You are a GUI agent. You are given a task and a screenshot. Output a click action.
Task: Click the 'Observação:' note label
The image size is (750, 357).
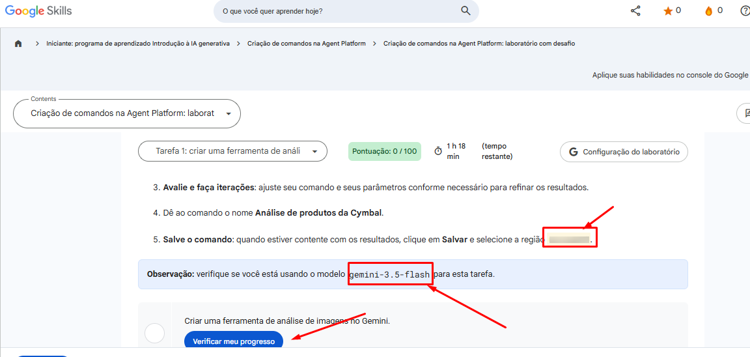pyautogui.click(x=171, y=275)
